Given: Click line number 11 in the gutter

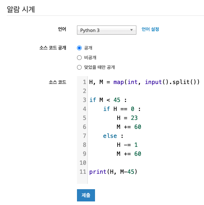Looking at the screenshot, I should click(83, 172).
